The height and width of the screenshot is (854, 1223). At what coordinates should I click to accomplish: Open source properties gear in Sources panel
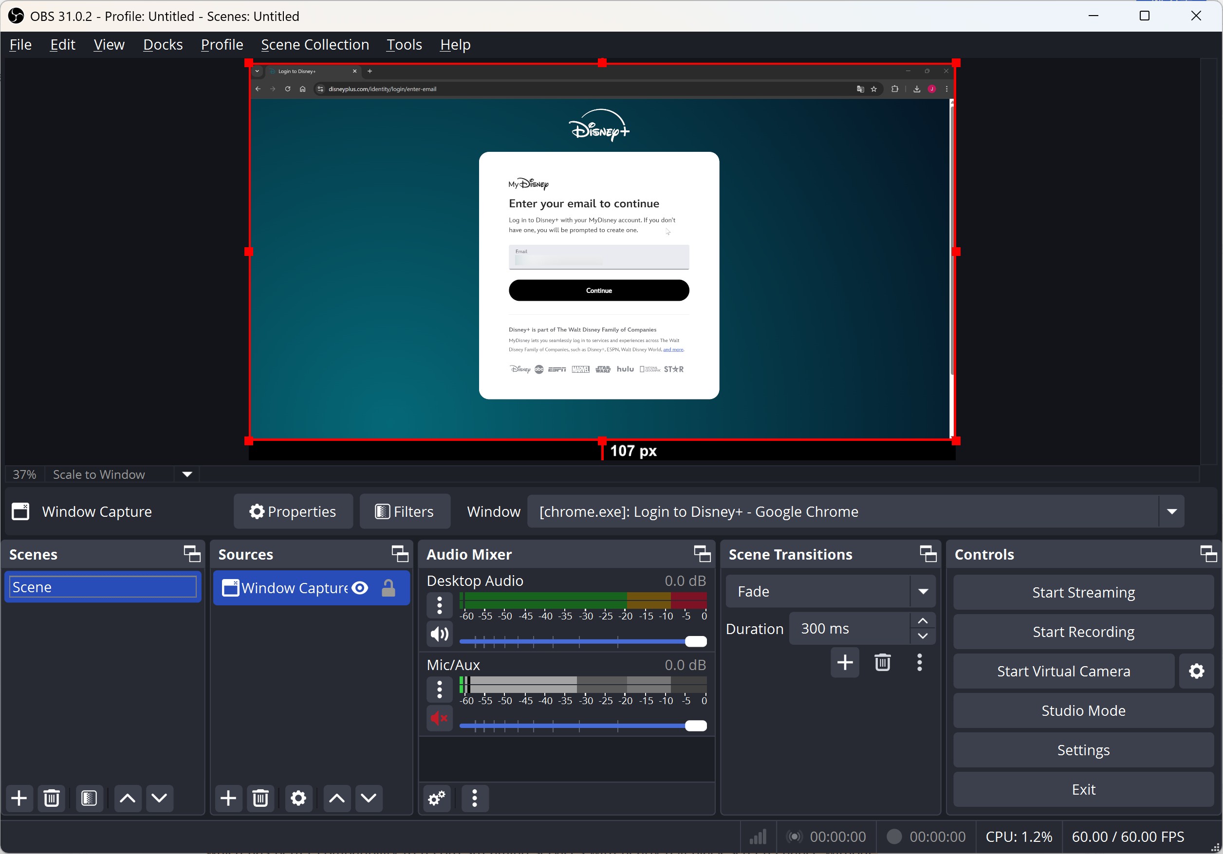tap(298, 798)
